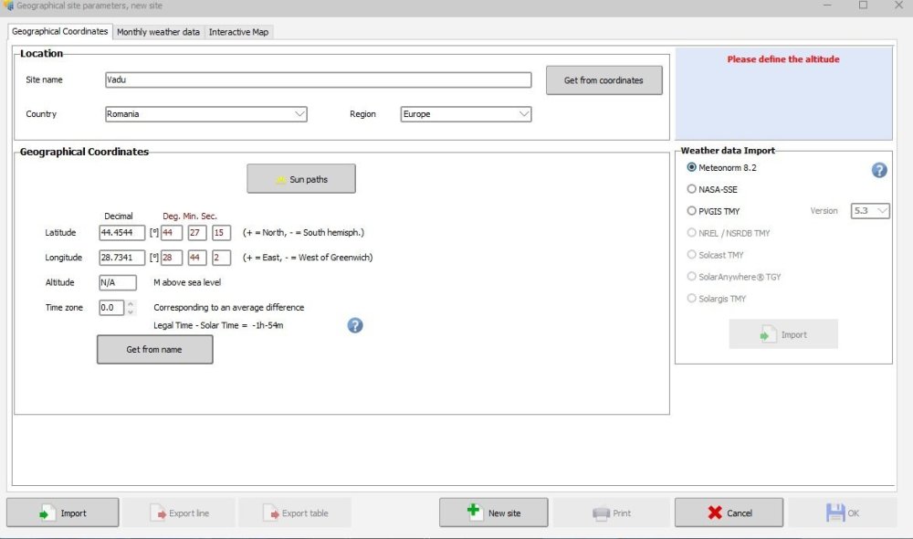Click the blue help icon beside Meteonorm 8.2
The width and height of the screenshot is (913, 539).
click(x=879, y=170)
